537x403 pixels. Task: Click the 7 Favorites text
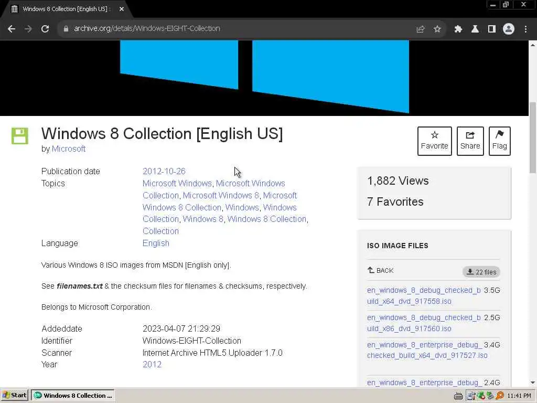pos(395,201)
